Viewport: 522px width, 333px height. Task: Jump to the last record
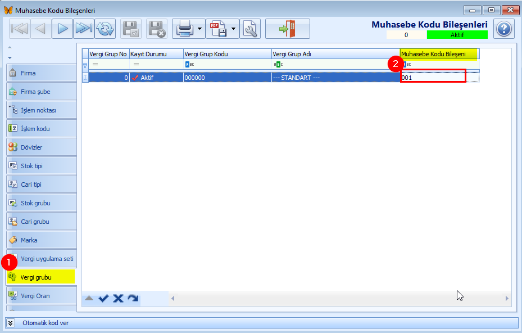click(84, 29)
